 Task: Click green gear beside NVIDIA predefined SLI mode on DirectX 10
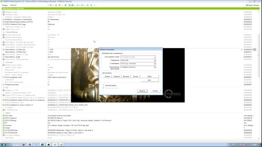point(4,105)
